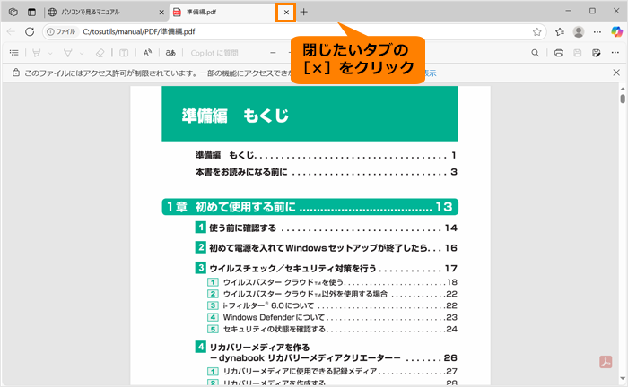The height and width of the screenshot is (387, 628).
Task: Open the Page view icon
Action: pos(124,53)
